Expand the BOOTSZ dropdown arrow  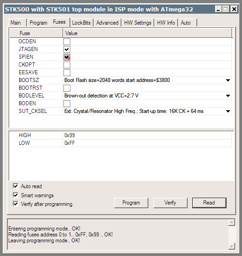[x=228, y=80]
